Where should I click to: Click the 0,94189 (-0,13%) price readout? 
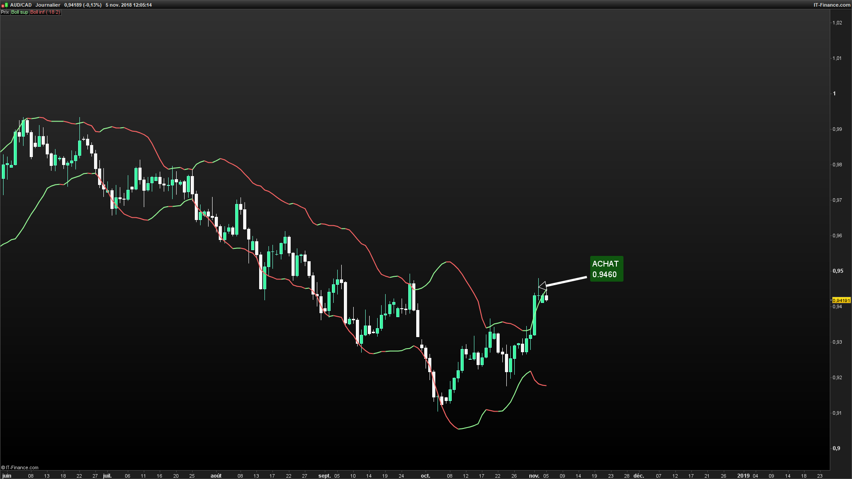pyautogui.click(x=83, y=5)
